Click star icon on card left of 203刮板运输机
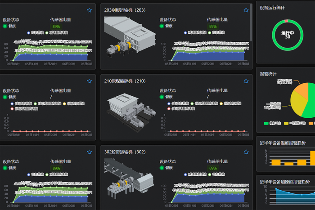The image size is (315, 210). point(89,10)
